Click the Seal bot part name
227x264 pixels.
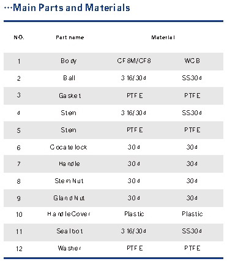[70, 231]
